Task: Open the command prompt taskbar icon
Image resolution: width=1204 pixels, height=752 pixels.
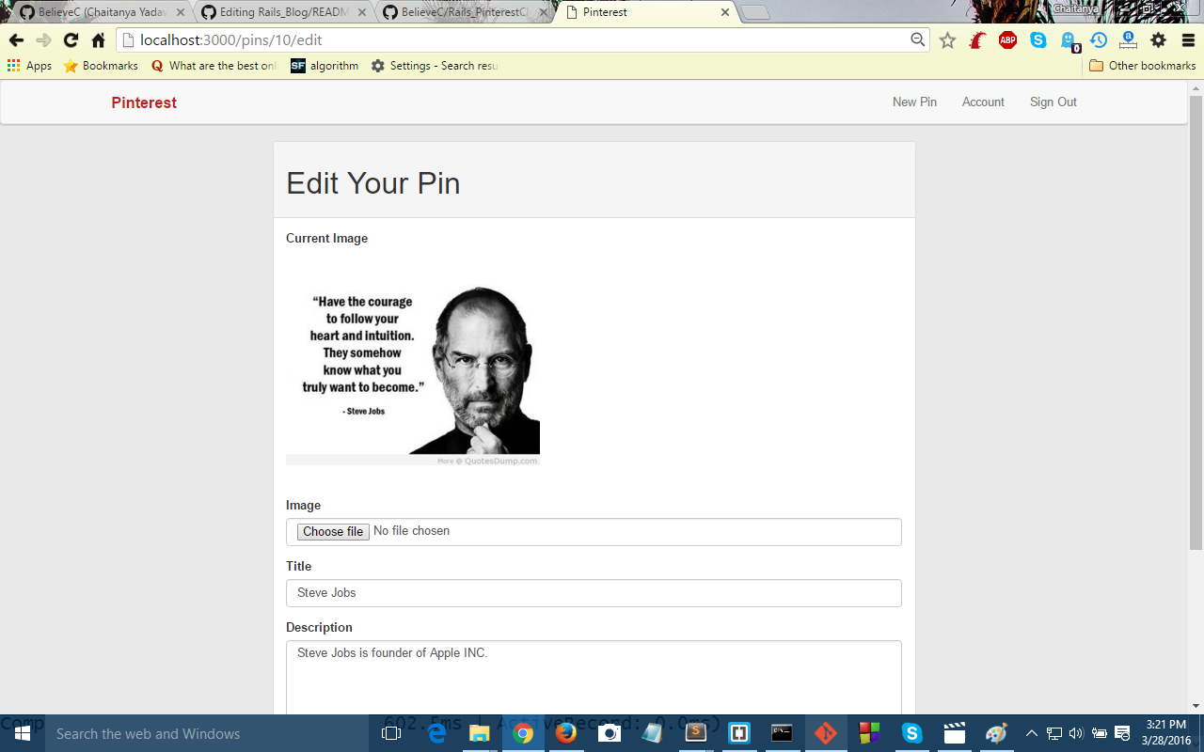Action: 782,733
